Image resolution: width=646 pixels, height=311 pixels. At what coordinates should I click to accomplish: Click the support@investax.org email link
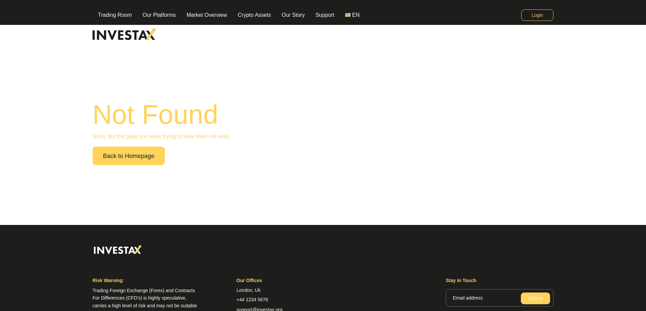pyautogui.click(x=259, y=309)
